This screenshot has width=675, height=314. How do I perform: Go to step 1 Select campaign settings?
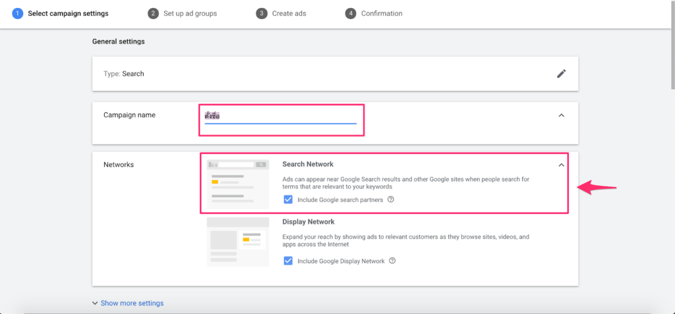pyautogui.click(x=60, y=13)
